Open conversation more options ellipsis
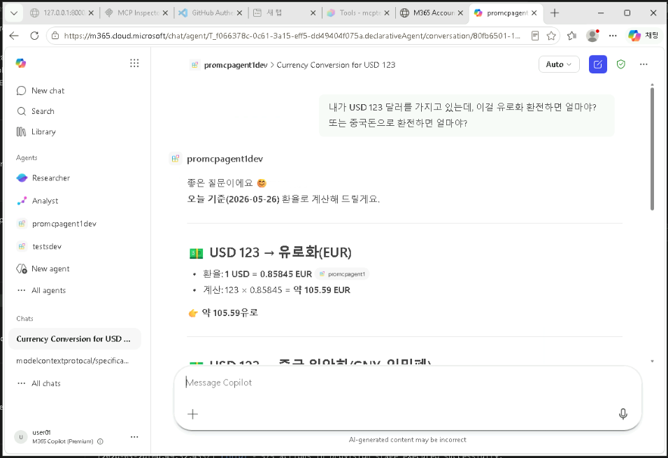This screenshot has height=458, width=668. [x=644, y=64]
